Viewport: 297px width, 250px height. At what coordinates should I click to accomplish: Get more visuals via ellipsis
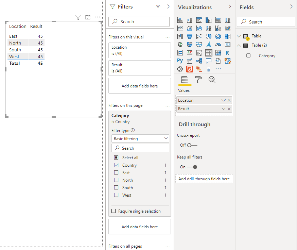(x=218, y=69)
